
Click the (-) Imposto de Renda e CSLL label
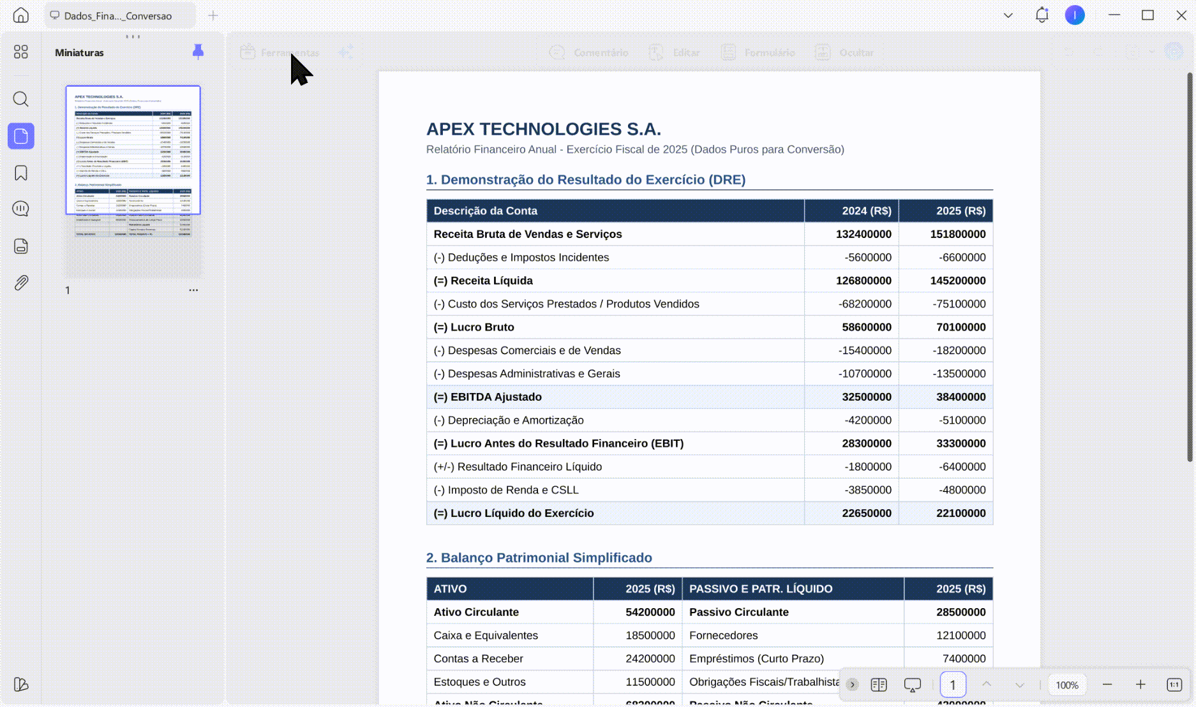point(505,490)
